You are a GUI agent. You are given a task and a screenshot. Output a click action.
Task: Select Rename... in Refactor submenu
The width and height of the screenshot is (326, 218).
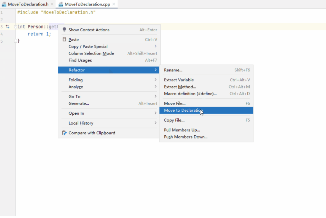click(x=173, y=70)
